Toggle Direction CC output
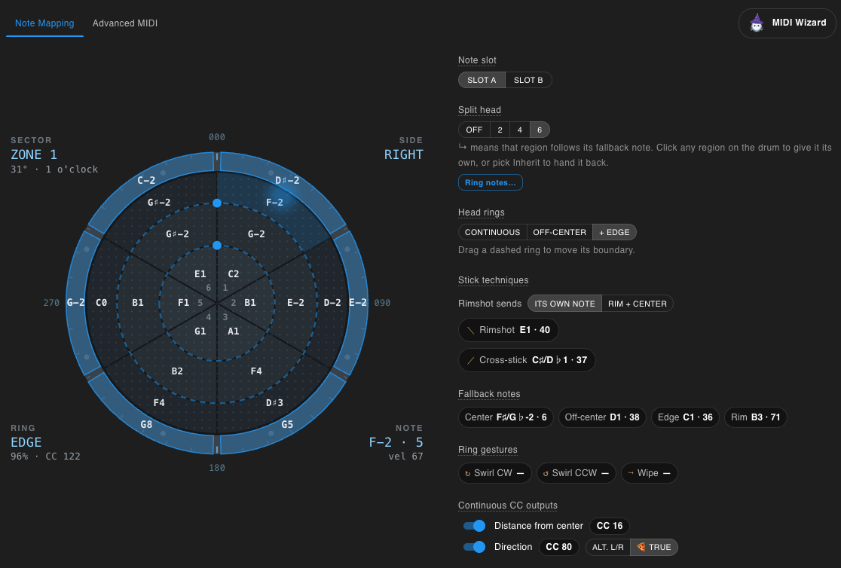This screenshot has width=841, height=568. [474, 547]
